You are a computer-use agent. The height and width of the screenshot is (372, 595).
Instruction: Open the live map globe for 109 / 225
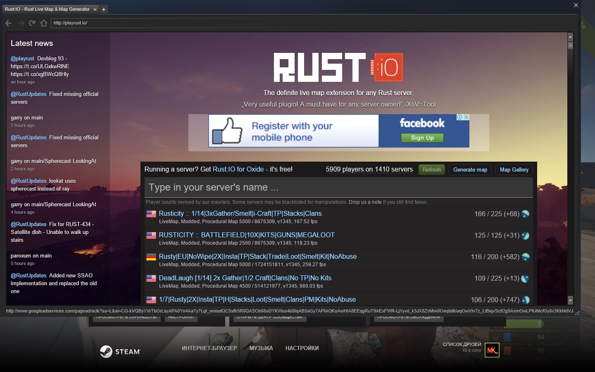click(x=526, y=278)
